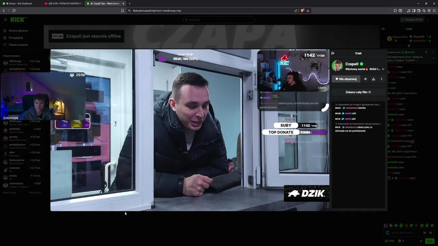This screenshot has width=438, height=246.
Task: Focus the Kick search field
Action: point(219,20)
